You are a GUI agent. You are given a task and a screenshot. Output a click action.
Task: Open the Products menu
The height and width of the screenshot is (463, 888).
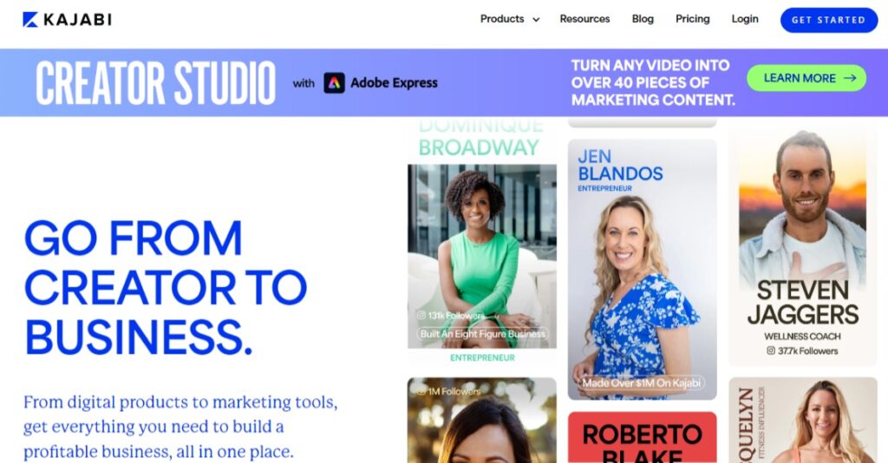click(509, 19)
